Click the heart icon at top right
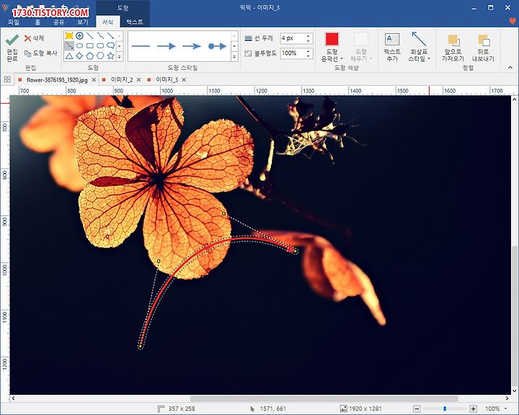Viewport: 519px width, 415px height. pos(513,21)
